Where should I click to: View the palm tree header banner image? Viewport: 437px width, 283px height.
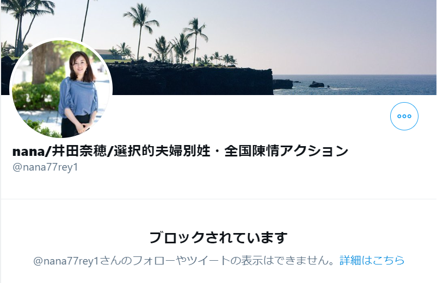point(219,47)
